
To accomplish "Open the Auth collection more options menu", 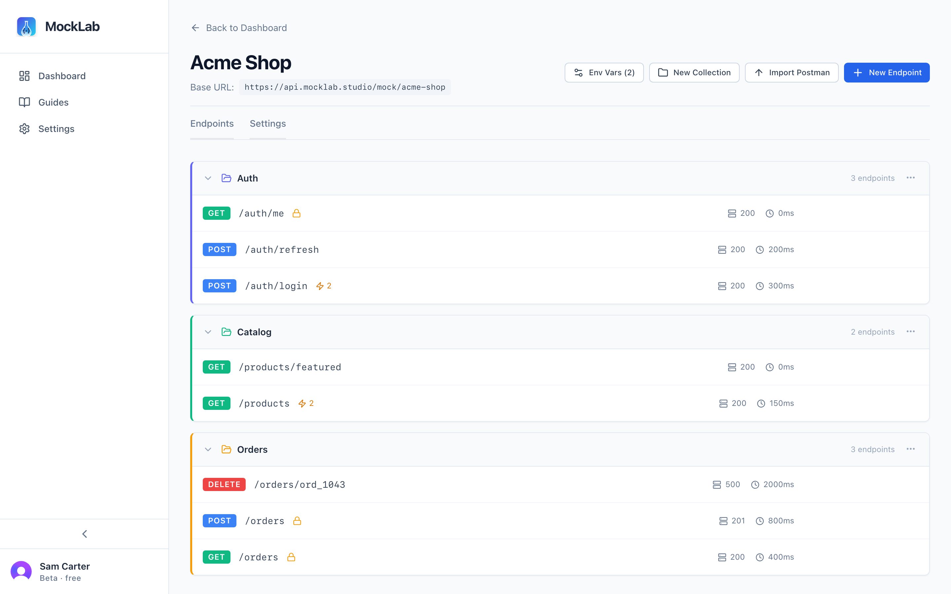I will [910, 178].
